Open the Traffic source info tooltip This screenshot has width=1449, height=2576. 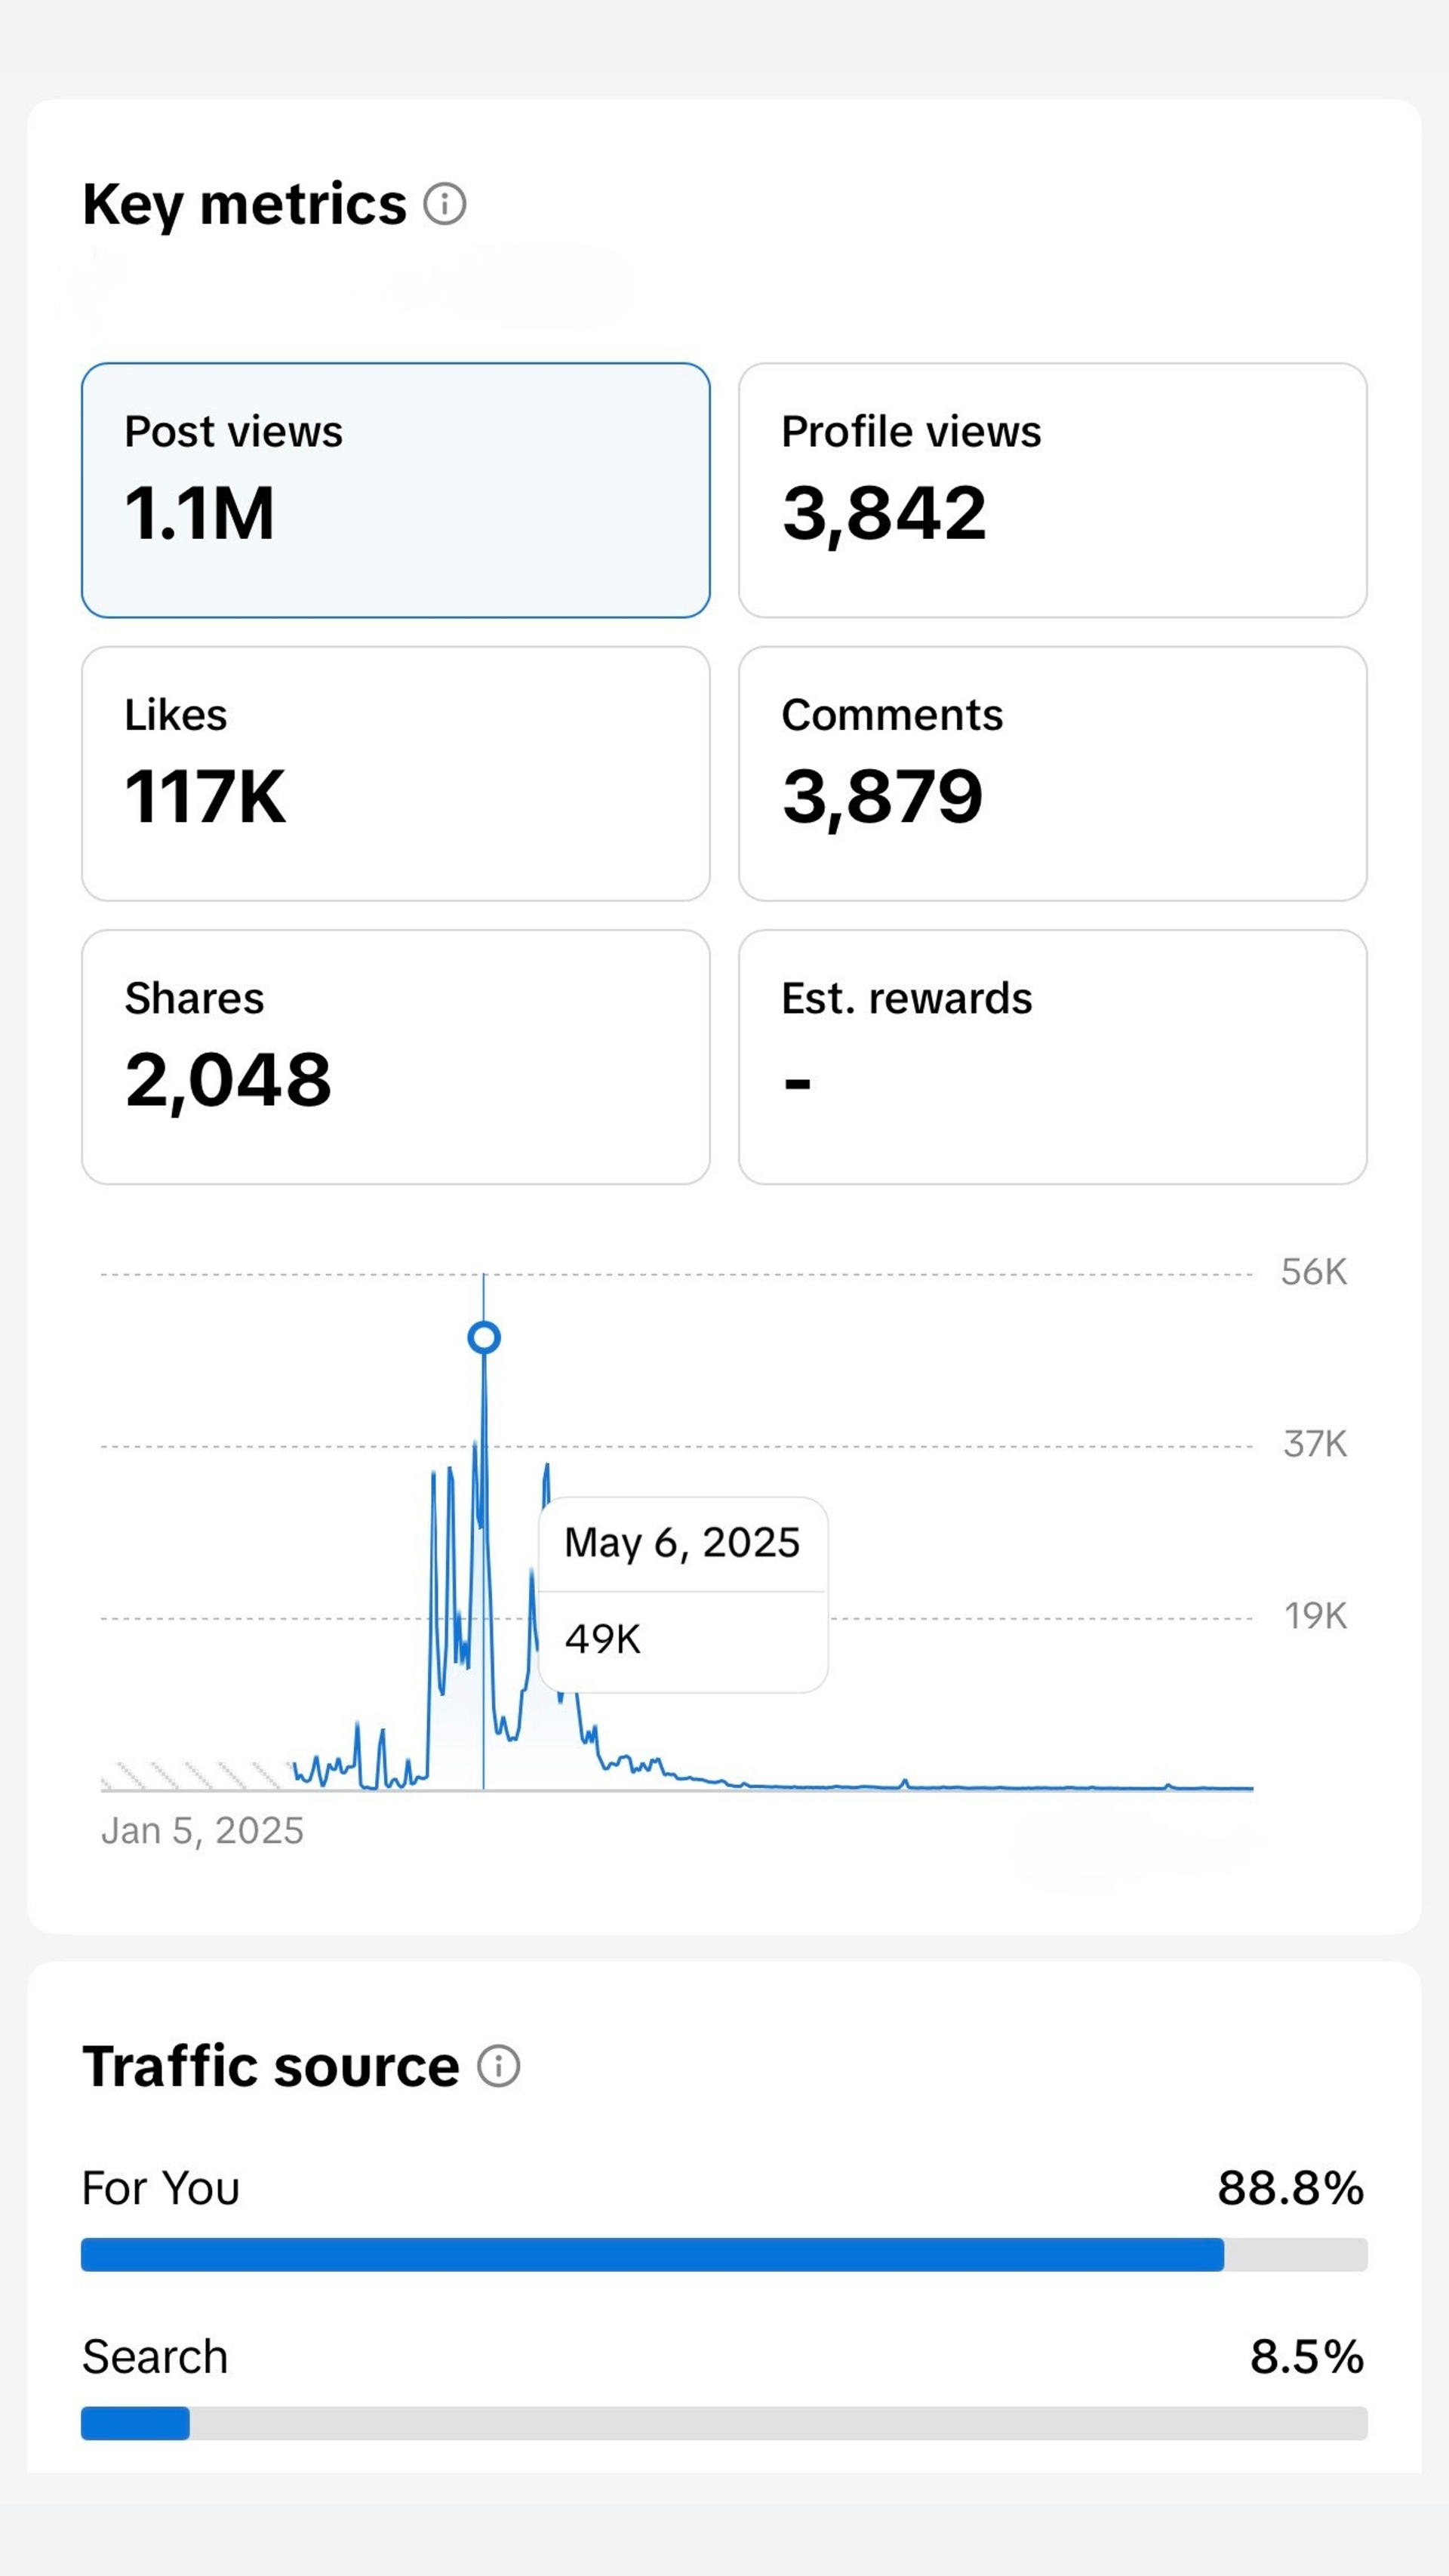[498, 2064]
